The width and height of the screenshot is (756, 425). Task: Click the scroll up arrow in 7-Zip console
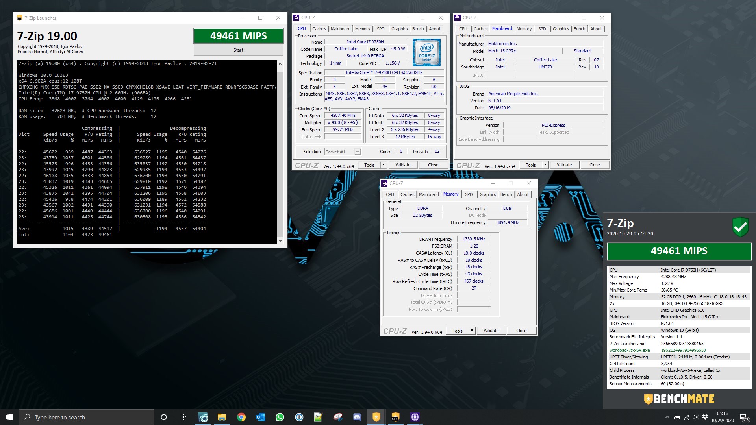pyautogui.click(x=280, y=64)
